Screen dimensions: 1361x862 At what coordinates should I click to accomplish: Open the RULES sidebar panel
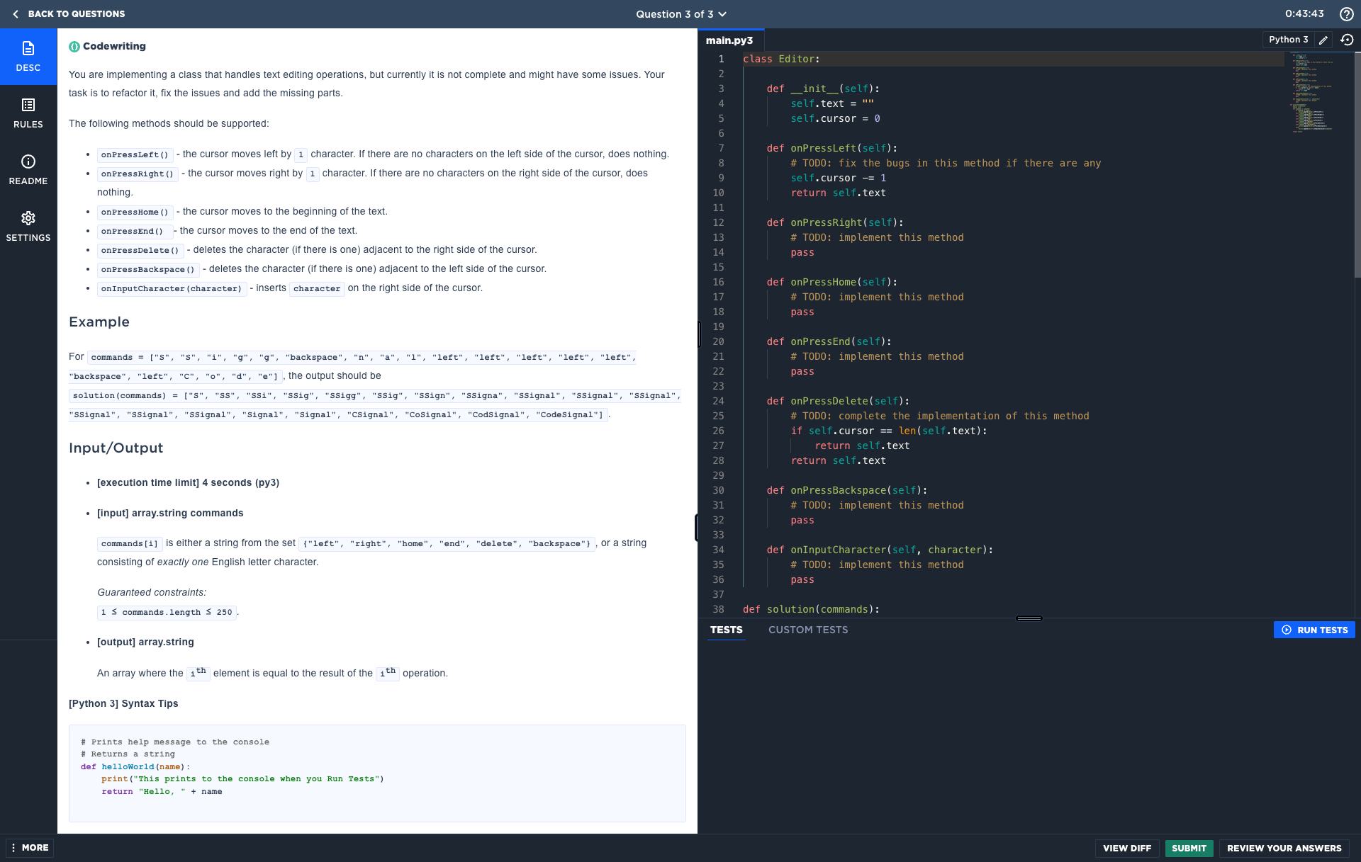point(28,113)
